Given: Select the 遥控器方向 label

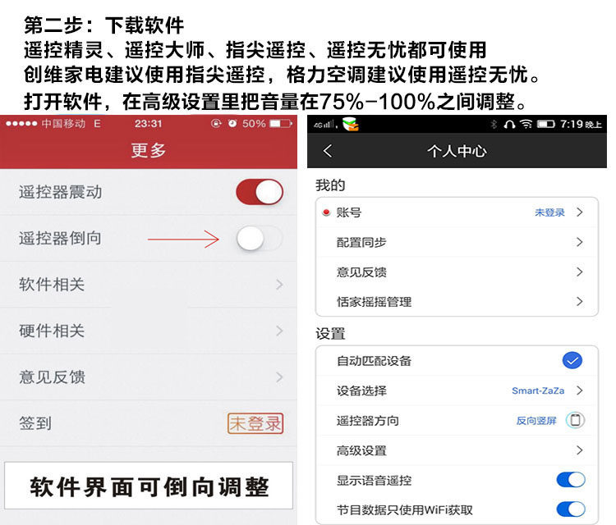Looking at the screenshot, I should coord(368,421).
